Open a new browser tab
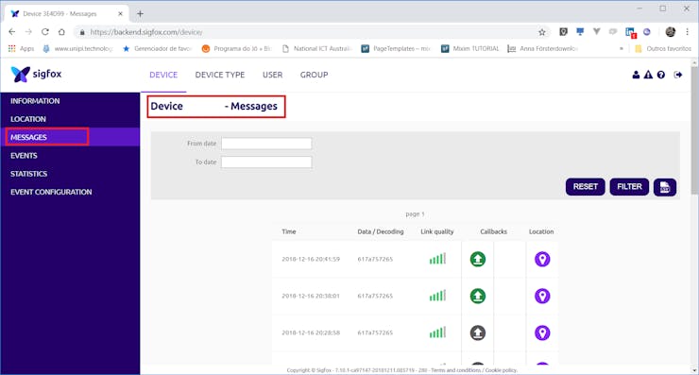Screen dimensions: 699x375 (140, 14)
